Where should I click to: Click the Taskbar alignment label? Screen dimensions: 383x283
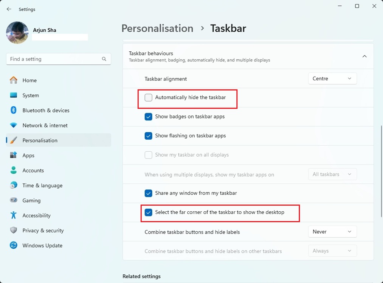click(166, 79)
